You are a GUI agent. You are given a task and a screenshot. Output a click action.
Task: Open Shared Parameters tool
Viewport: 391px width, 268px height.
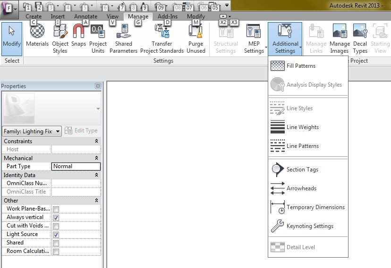[x=123, y=39]
